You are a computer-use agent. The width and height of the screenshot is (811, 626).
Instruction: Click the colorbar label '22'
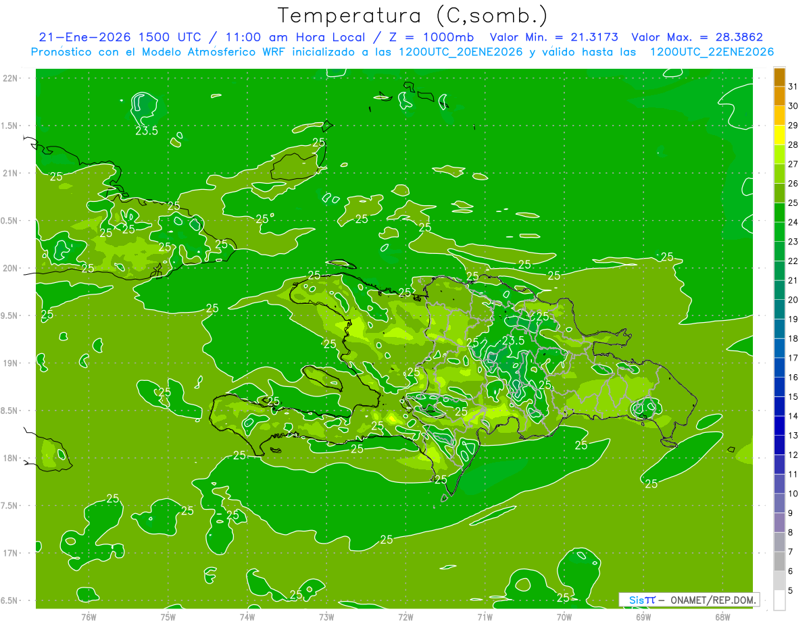click(x=793, y=261)
